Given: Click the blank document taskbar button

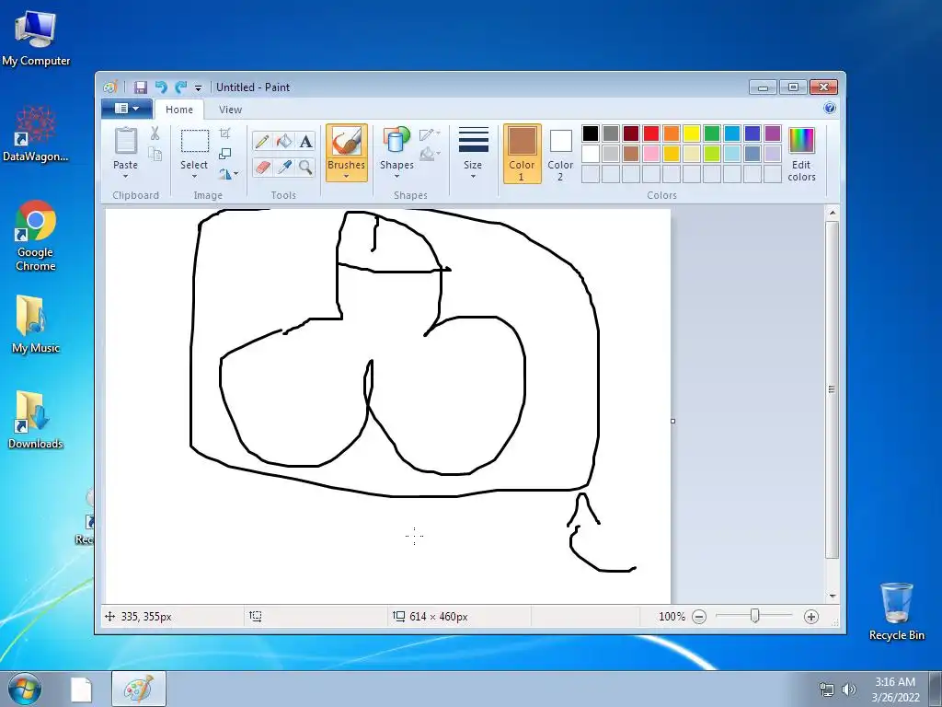Looking at the screenshot, I should point(81,689).
